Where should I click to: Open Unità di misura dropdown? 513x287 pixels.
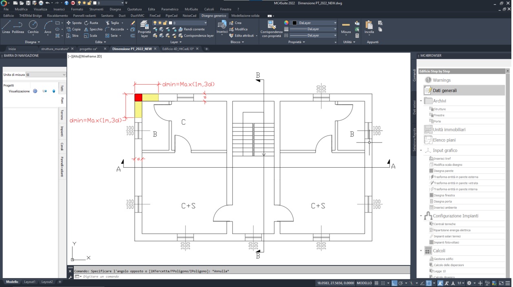pos(46,75)
